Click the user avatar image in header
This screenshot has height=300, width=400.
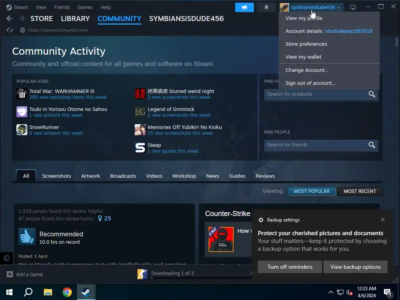284,7
